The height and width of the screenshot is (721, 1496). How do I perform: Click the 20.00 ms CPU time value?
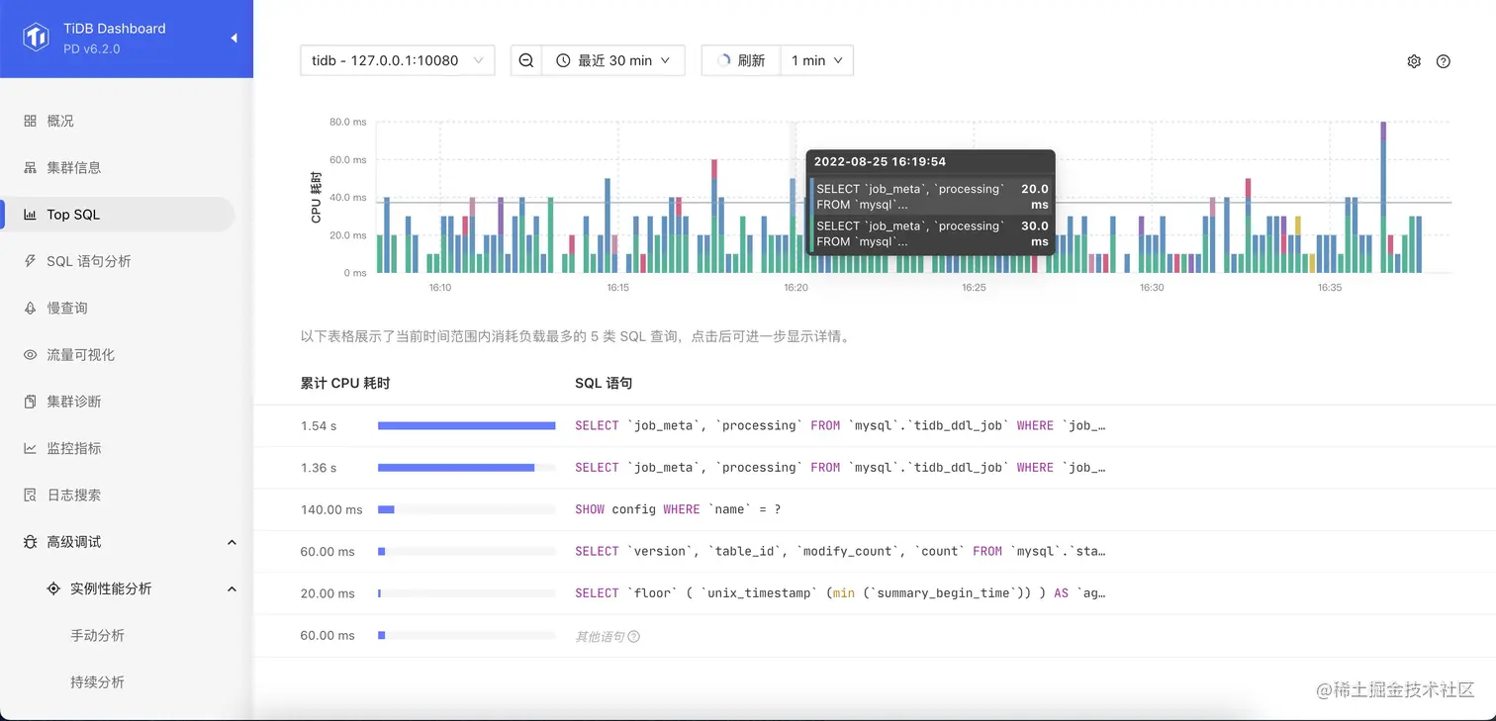(327, 593)
